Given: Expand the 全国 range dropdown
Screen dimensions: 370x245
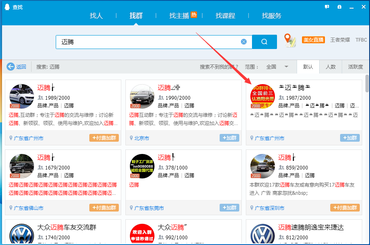Looking at the screenshot, I should 286,67.
